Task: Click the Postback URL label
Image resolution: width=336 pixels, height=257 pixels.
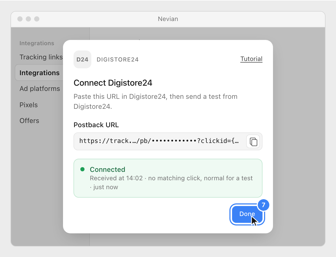Action: coord(96,125)
